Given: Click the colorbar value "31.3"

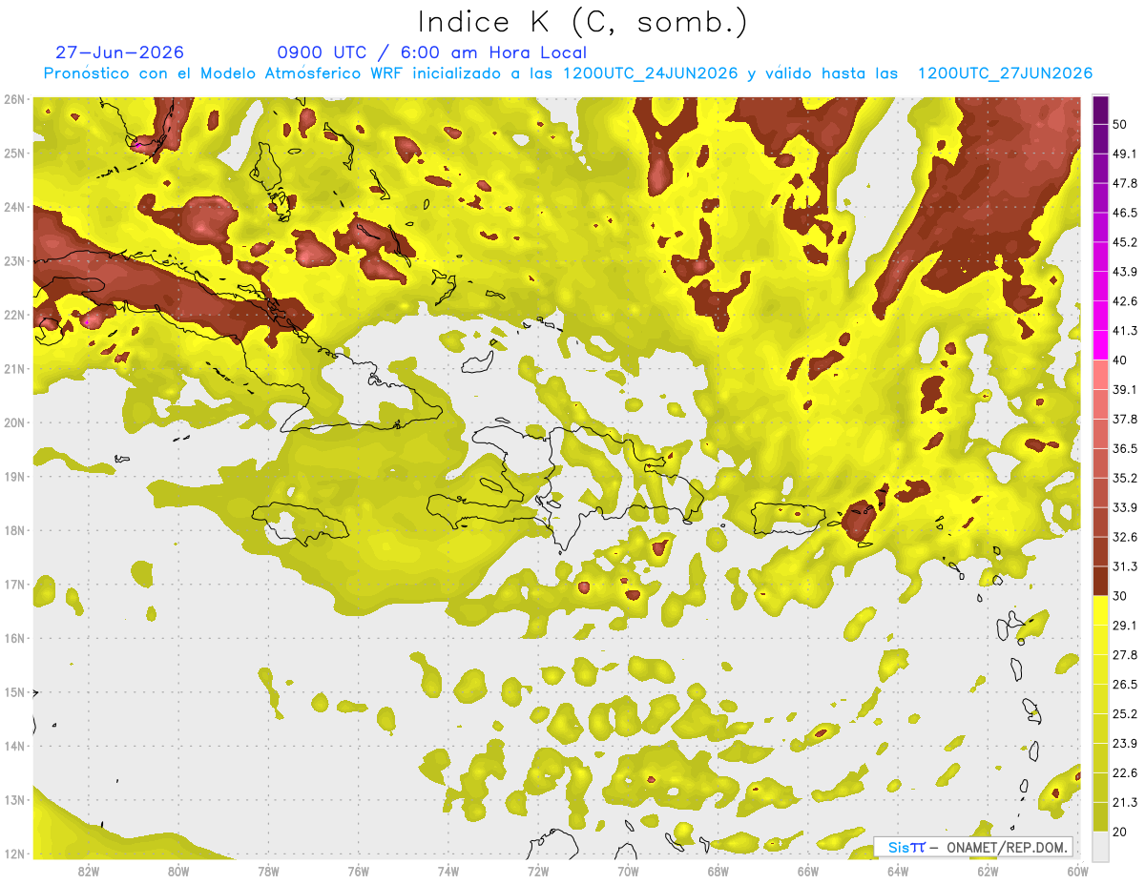Looking at the screenshot, I should [1124, 566].
